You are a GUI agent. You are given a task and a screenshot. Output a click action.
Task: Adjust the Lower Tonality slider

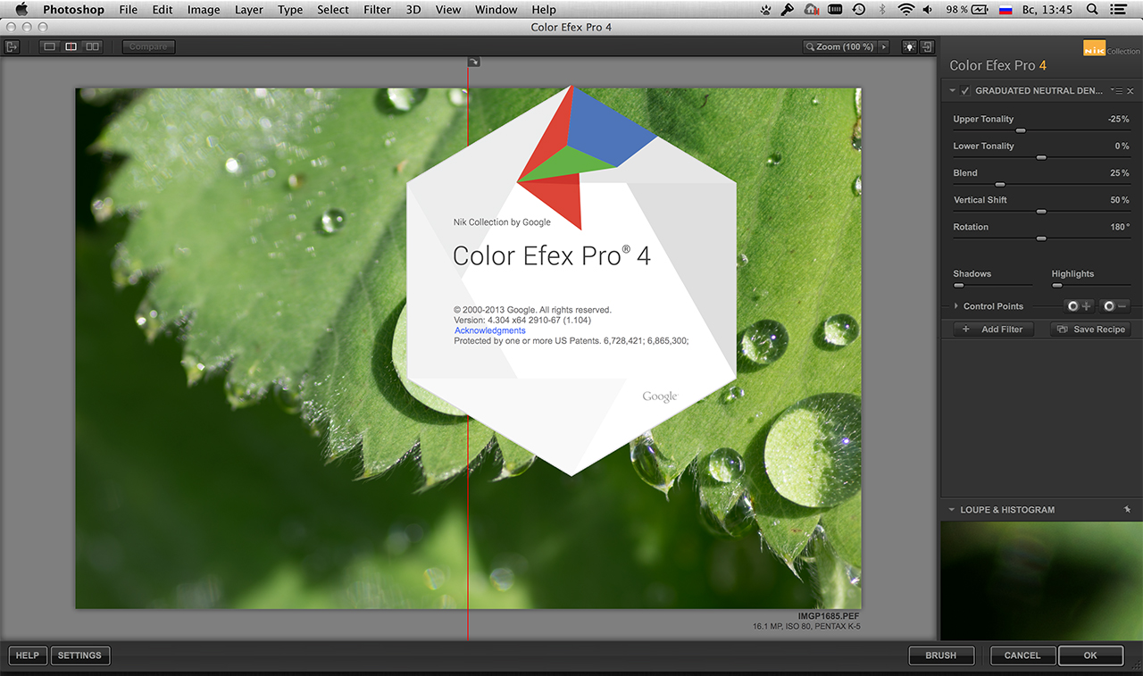point(1041,157)
